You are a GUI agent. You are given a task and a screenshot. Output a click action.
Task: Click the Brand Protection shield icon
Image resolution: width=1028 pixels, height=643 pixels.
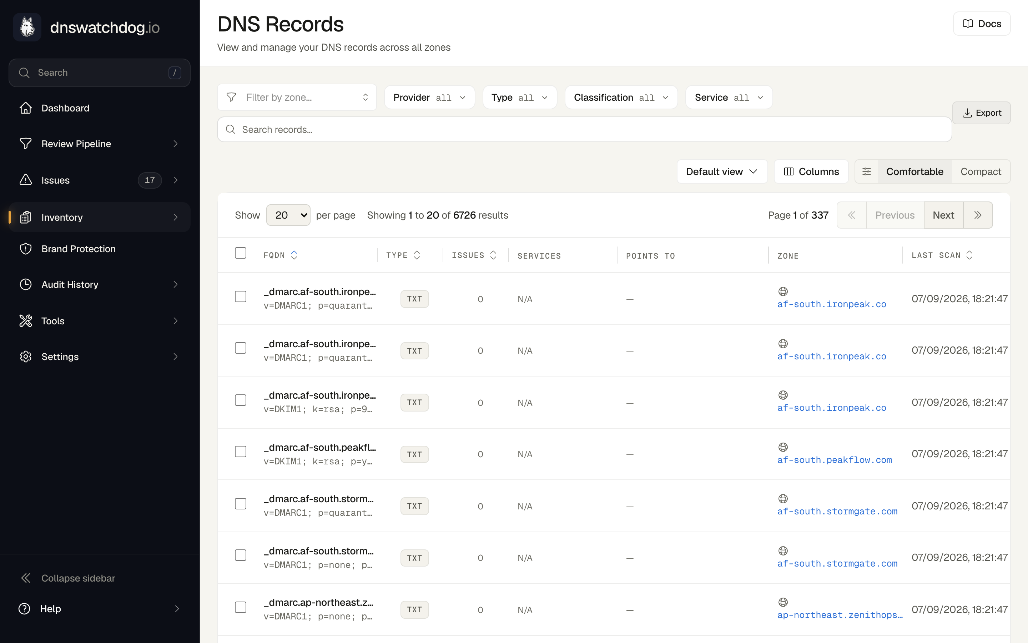pyautogui.click(x=25, y=249)
